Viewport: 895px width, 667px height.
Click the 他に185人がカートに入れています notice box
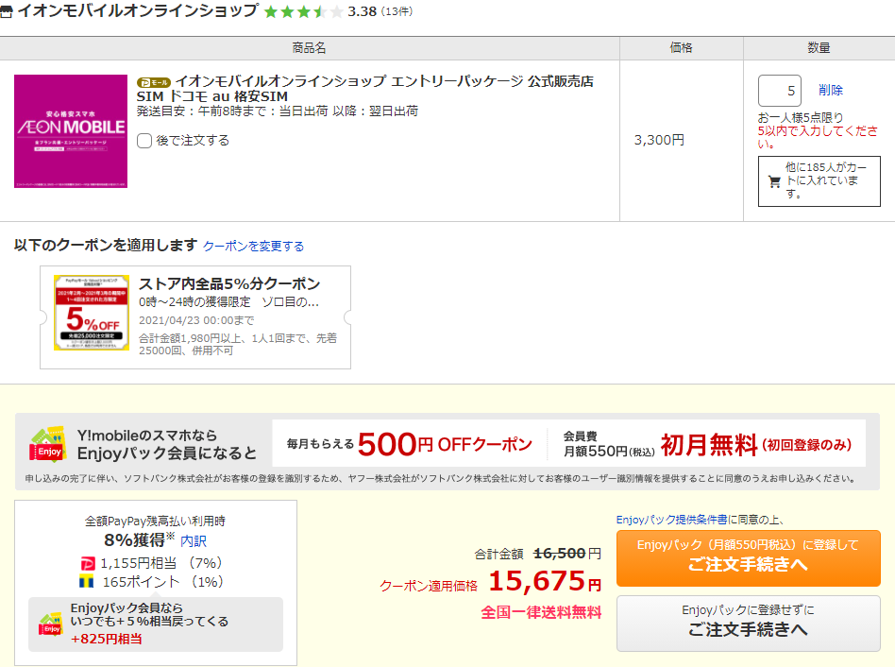tap(819, 181)
